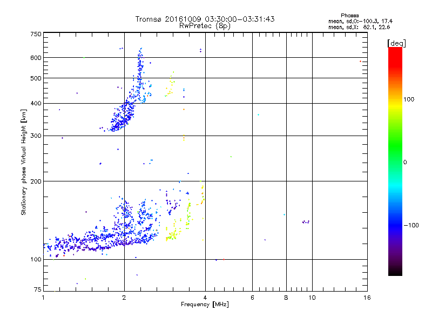
Task: Click the 6 tick on the frequency axis
Action: (252, 298)
